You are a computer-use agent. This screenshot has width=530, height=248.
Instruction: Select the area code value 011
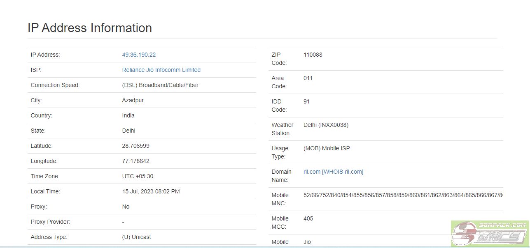(x=308, y=78)
